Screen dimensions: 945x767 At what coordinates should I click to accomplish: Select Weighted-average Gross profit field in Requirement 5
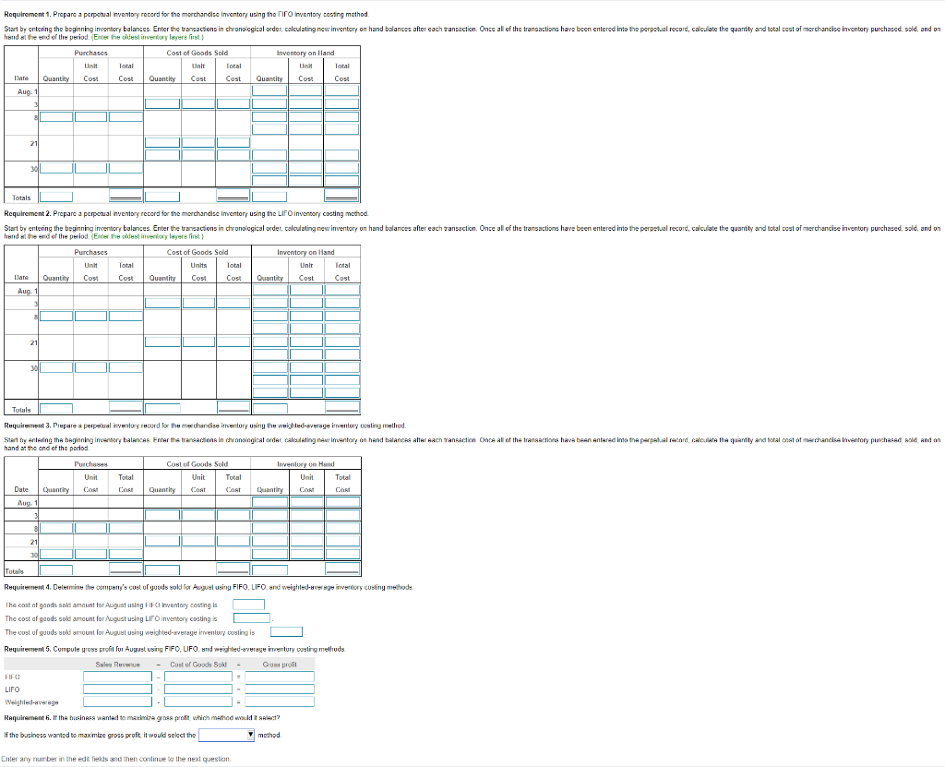[280, 701]
